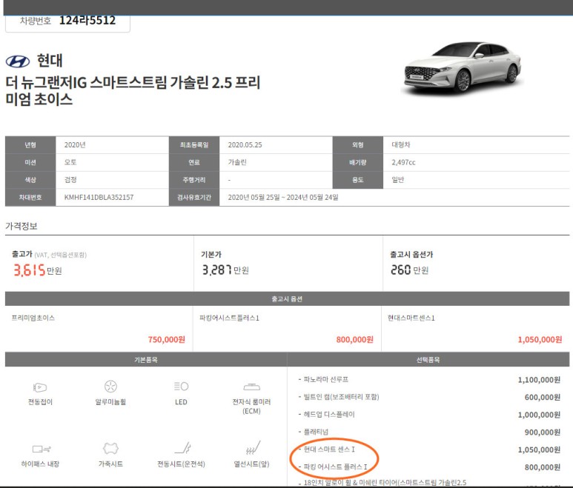Click the power-folding mirror icon (전동접이)

click(x=40, y=387)
